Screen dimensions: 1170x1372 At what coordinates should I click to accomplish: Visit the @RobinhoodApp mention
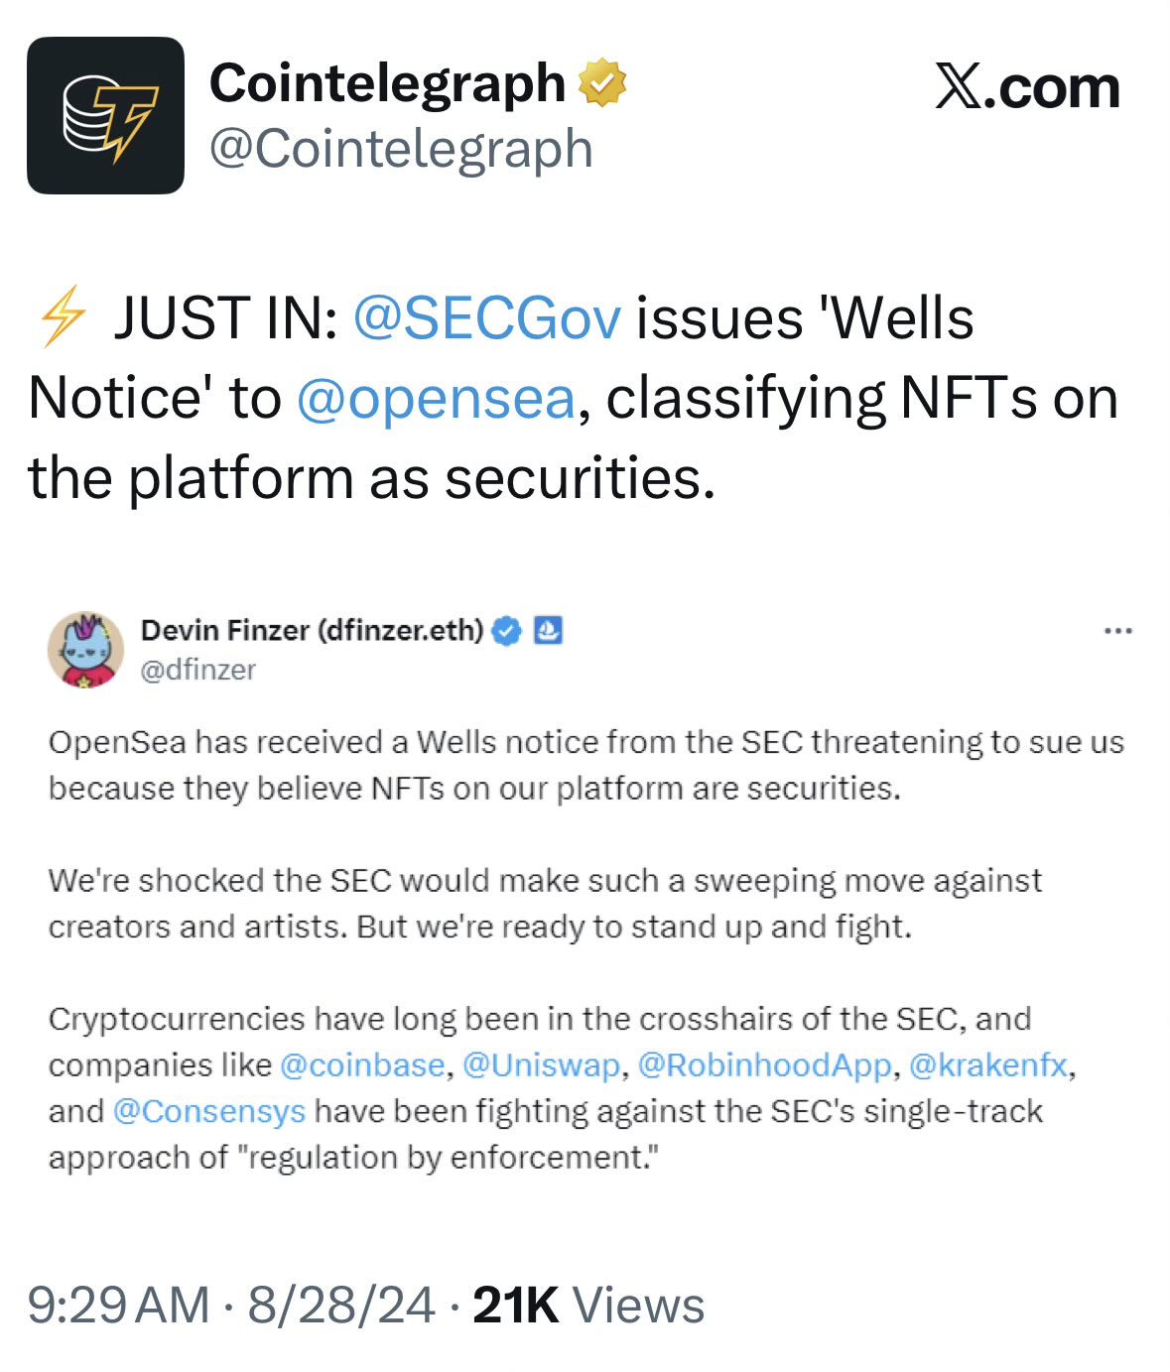[764, 1065]
